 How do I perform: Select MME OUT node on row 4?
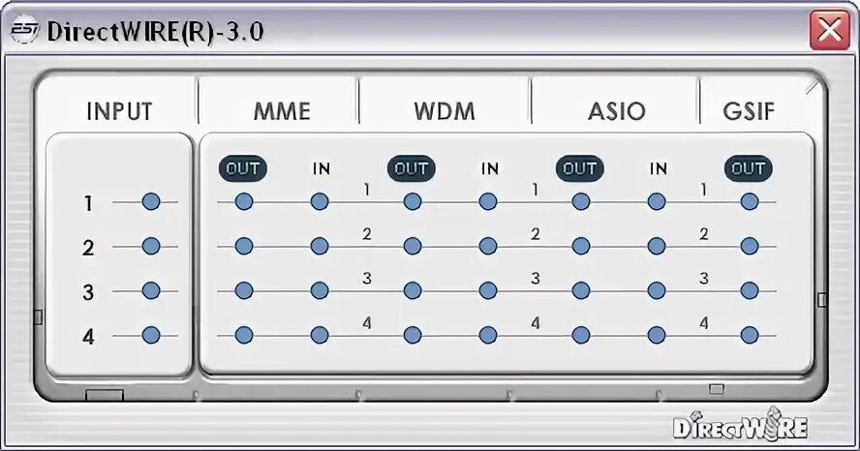(244, 334)
